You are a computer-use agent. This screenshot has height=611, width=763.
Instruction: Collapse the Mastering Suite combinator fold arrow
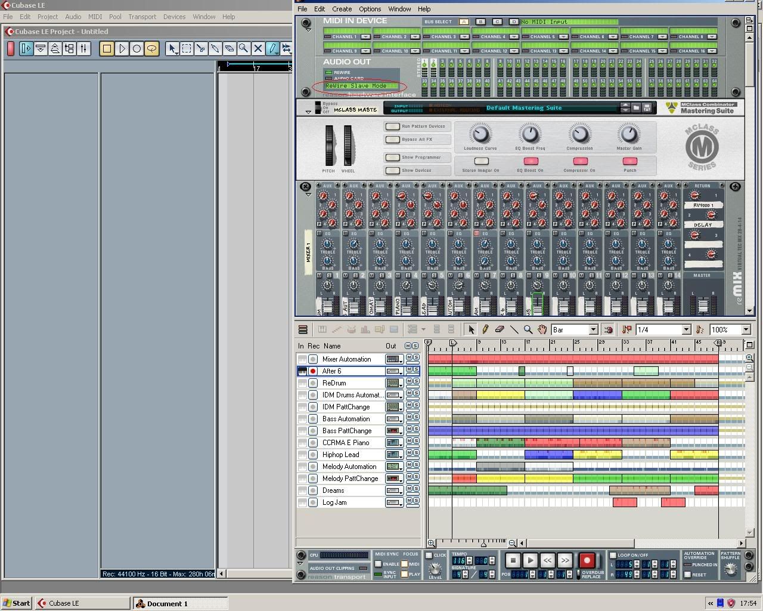click(x=308, y=112)
